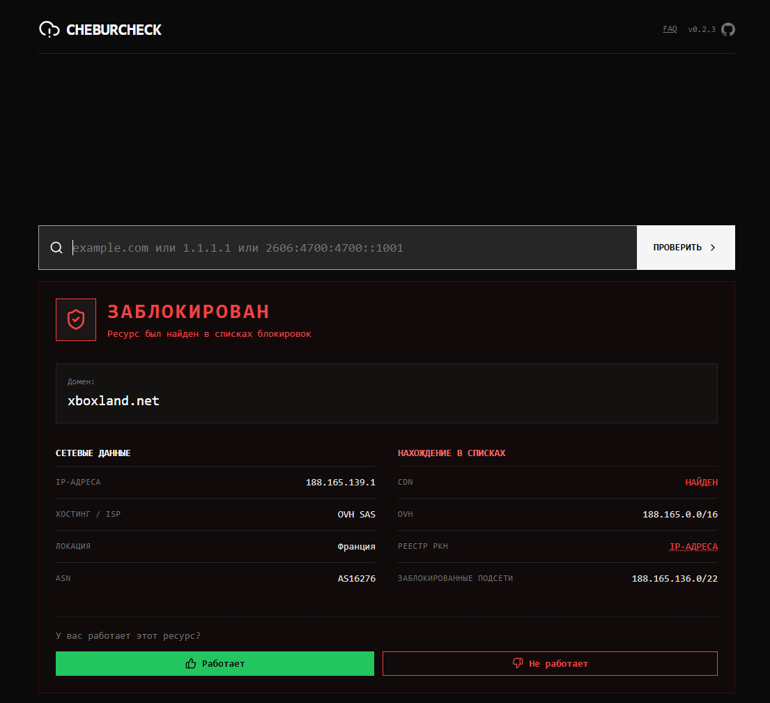Click the 'Ресурс был найден в списках блокировок' text
Screen dimensions: 770x703
(x=209, y=334)
